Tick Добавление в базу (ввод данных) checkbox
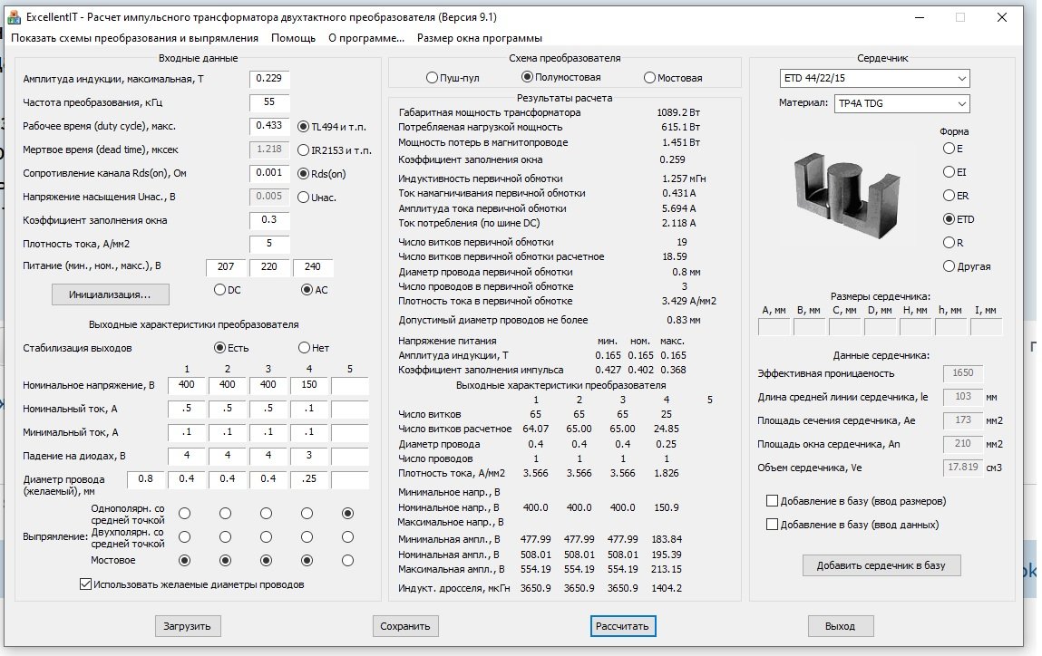 [773, 525]
